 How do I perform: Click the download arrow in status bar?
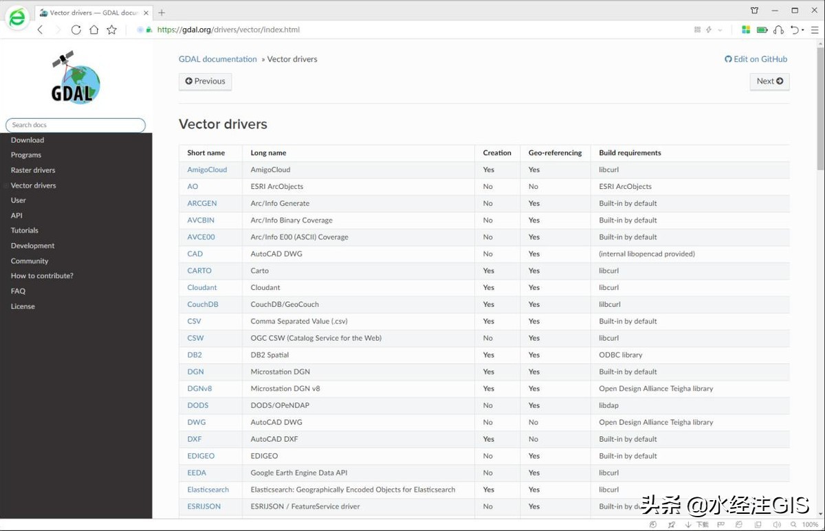click(688, 524)
